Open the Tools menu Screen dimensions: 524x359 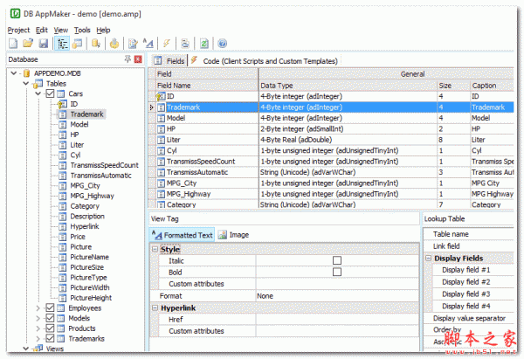coord(82,30)
